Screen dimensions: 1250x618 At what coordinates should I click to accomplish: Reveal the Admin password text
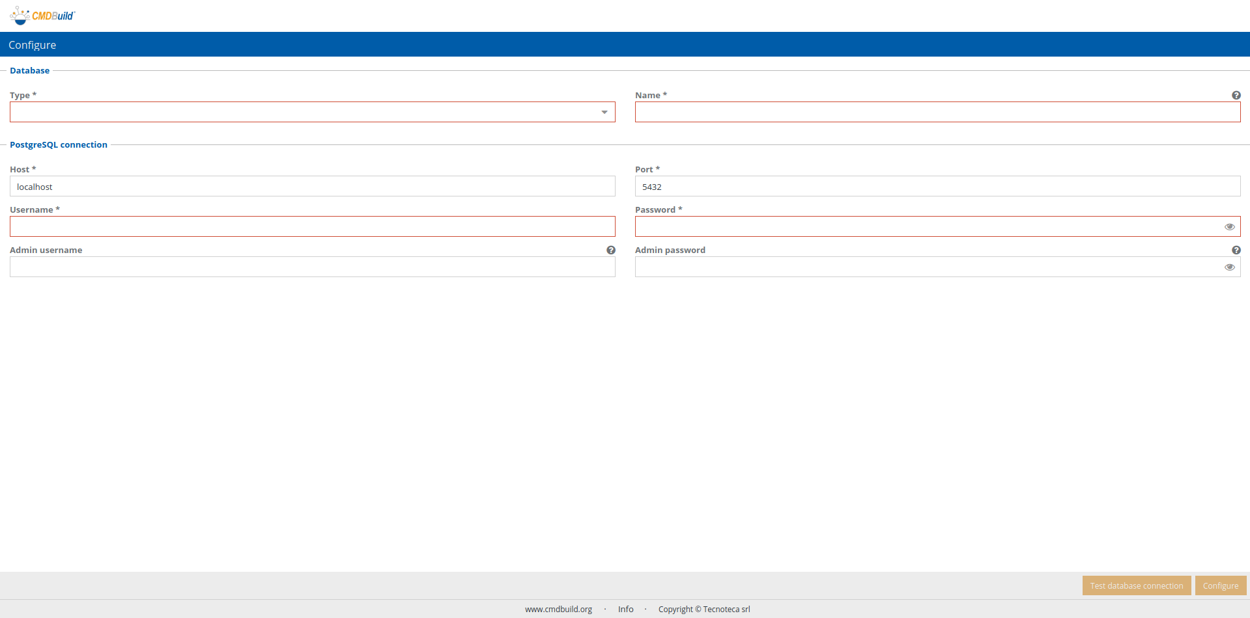click(x=1229, y=267)
